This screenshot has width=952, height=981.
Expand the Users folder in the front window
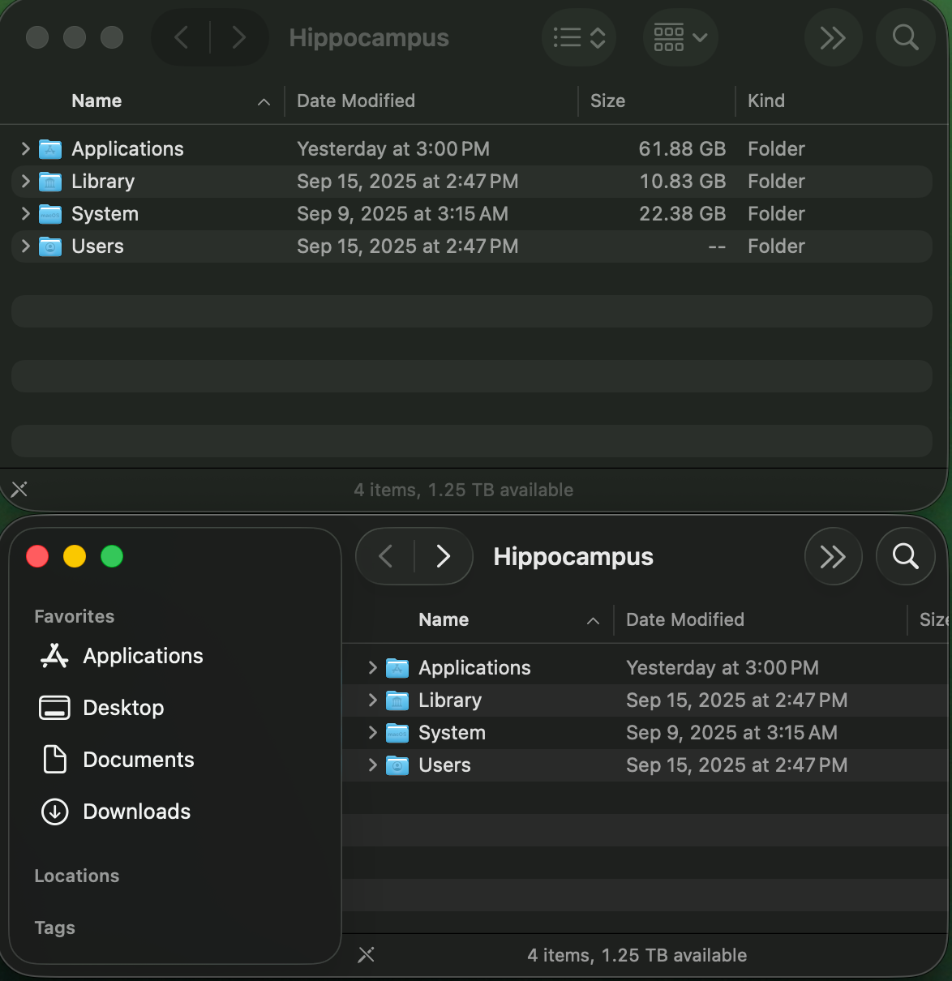pos(373,765)
